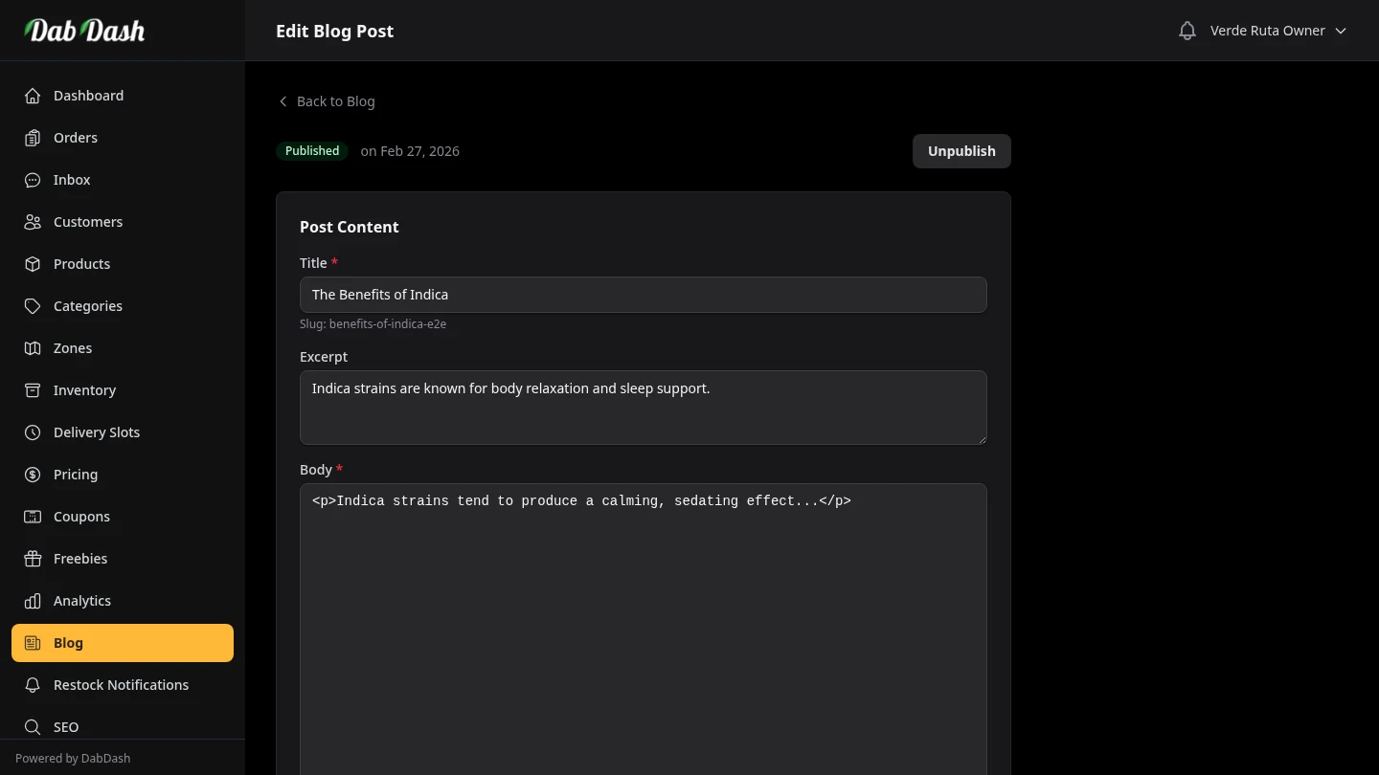The image size is (1379, 775).
Task: Click the notification bell in the top bar
Action: tap(1187, 30)
